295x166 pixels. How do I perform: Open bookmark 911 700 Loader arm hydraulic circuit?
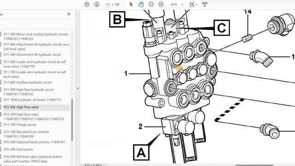35,74
